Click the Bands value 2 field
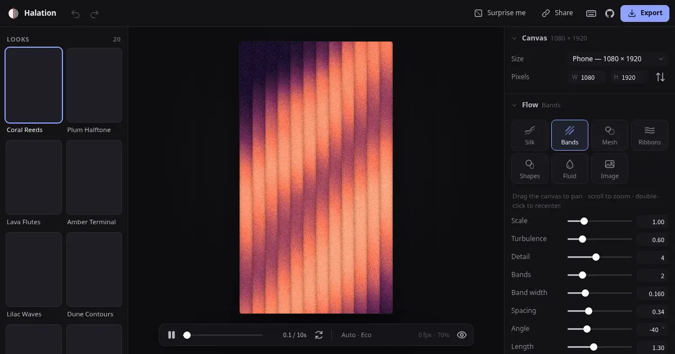This screenshot has width=675, height=354. 653,276
